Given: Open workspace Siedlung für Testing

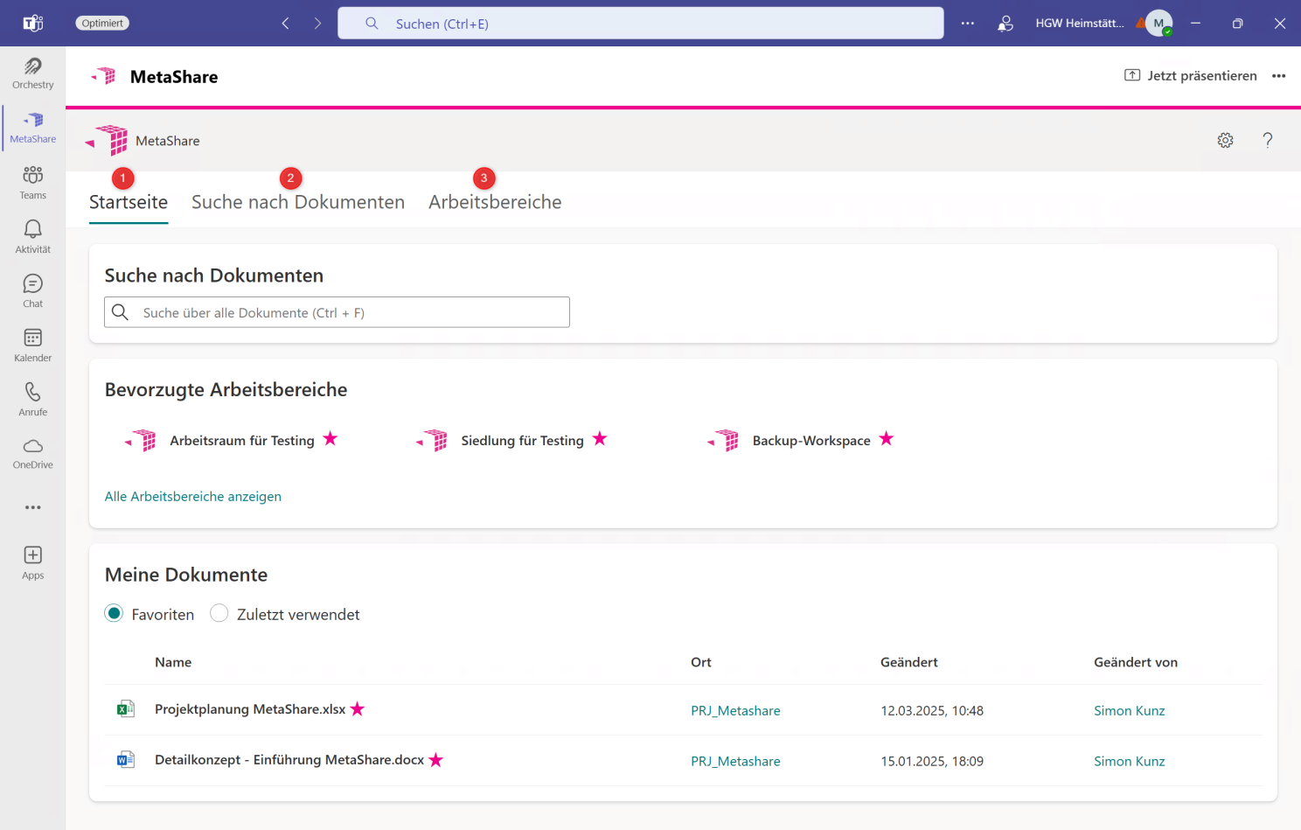Looking at the screenshot, I should tap(523, 441).
